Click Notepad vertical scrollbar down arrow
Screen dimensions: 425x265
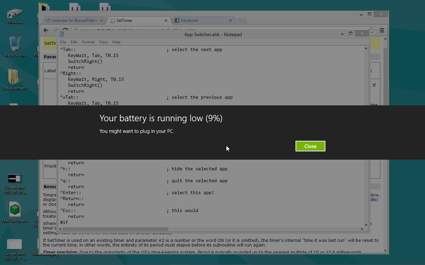[x=366, y=224]
